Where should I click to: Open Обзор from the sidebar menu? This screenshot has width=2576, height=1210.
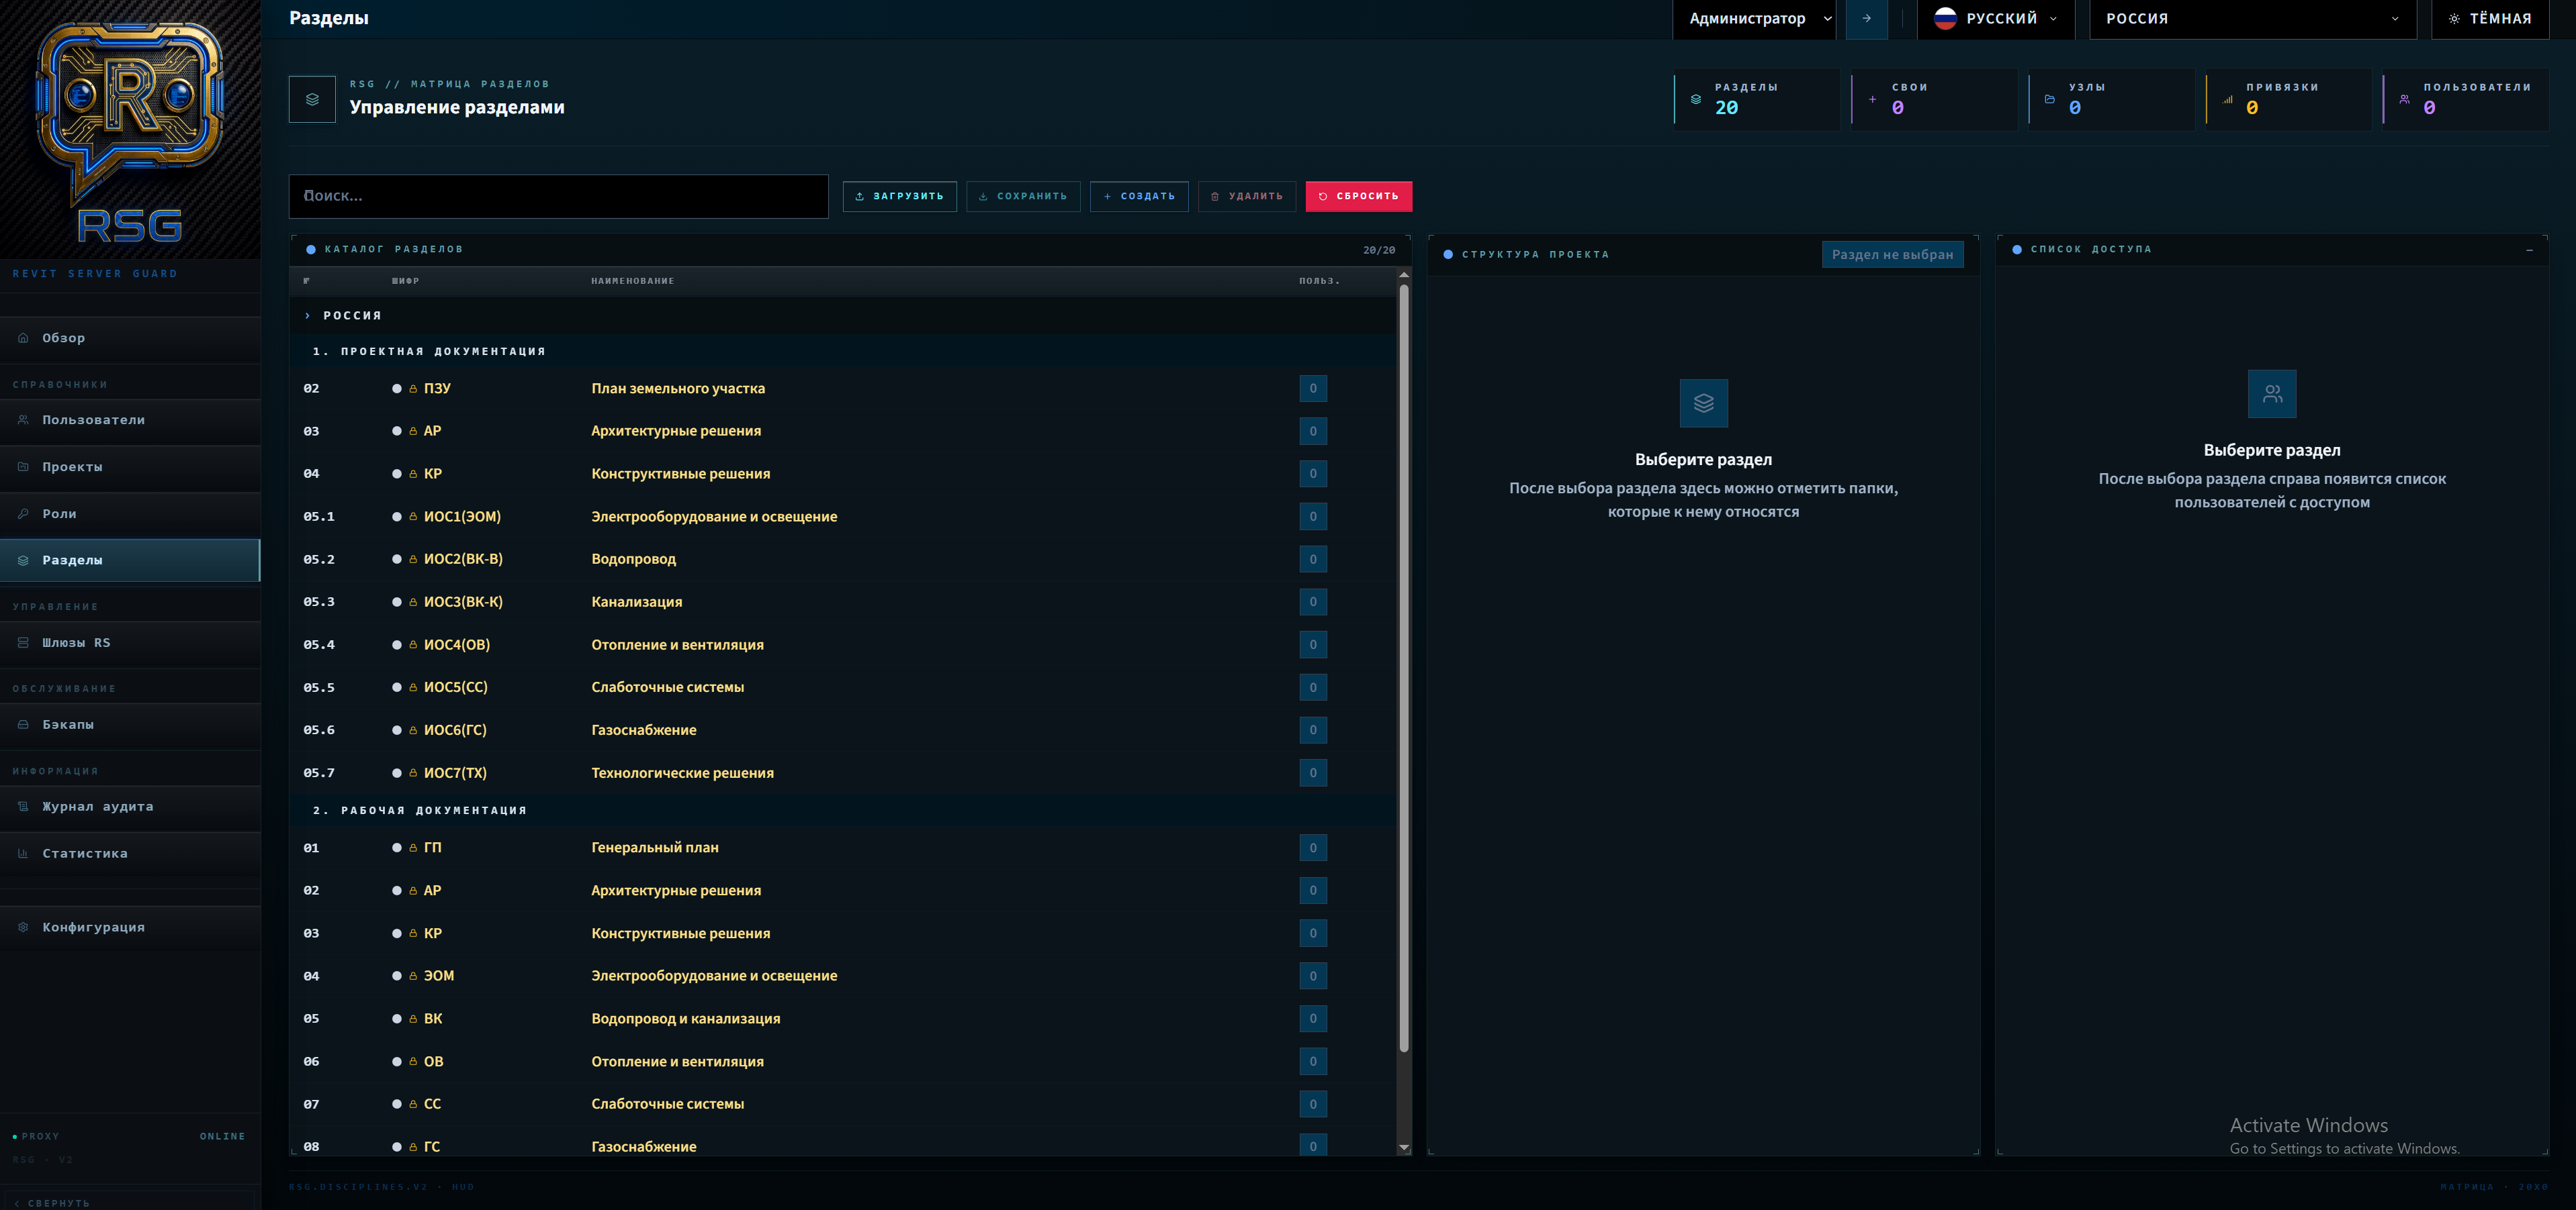pyautogui.click(x=63, y=338)
